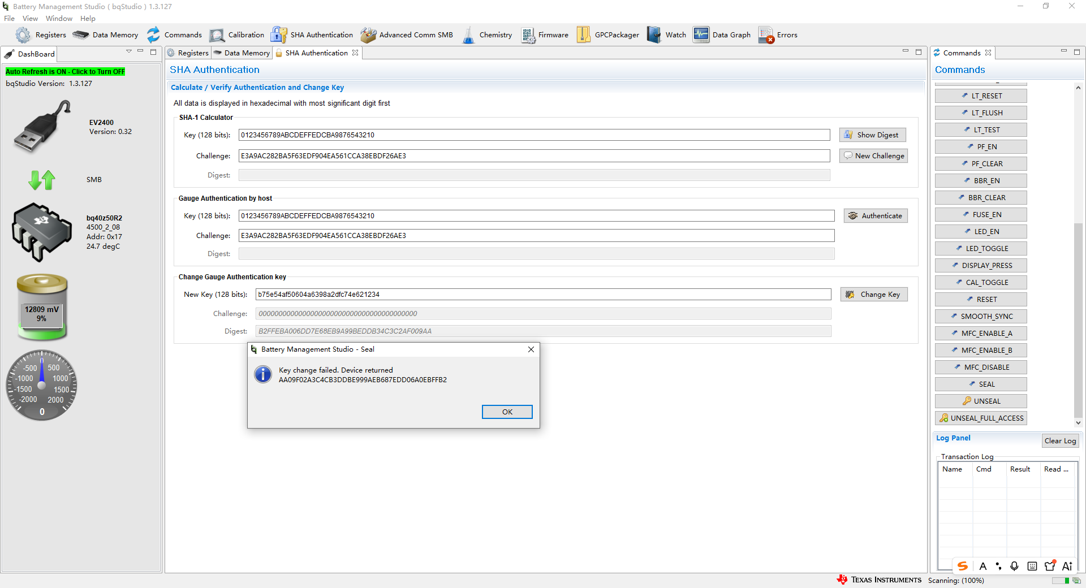Switch to the Data Memory tab
This screenshot has width=1086, height=588.
[242, 53]
